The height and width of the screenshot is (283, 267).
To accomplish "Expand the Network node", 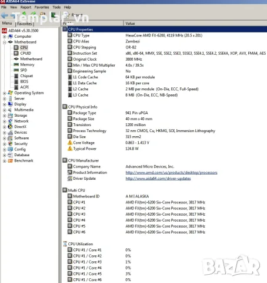I will coord(4,121).
